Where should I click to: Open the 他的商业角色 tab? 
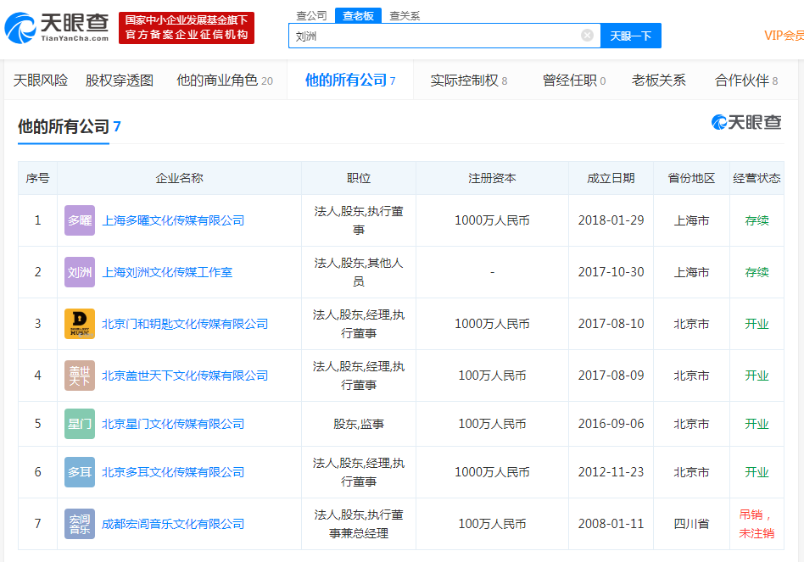tap(225, 81)
